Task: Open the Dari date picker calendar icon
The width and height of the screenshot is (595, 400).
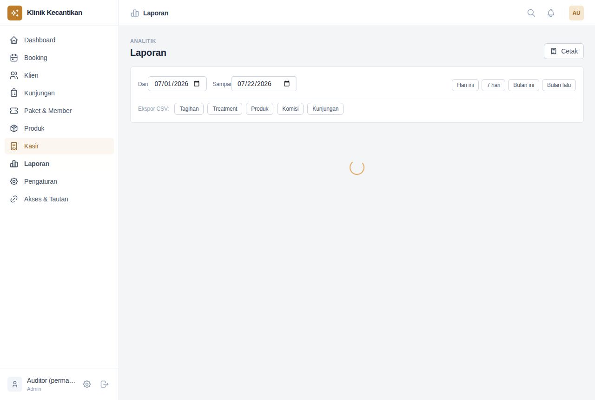Action: pos(197,84)
